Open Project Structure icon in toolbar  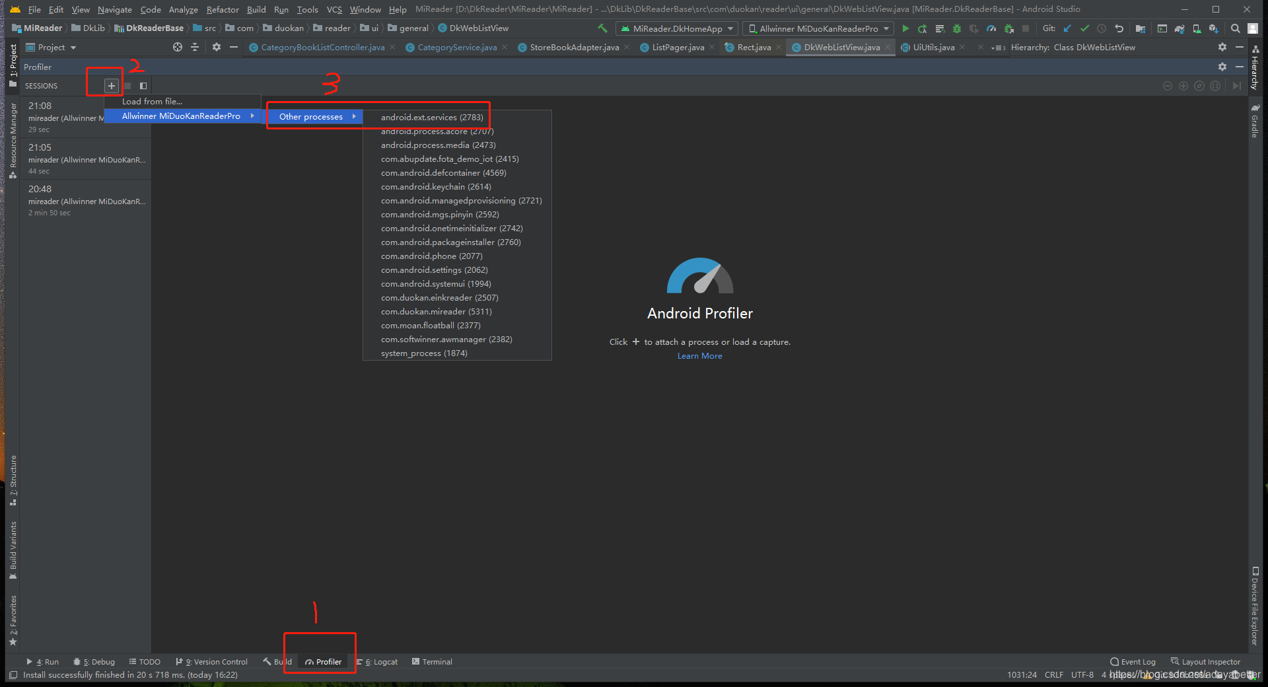click(x=1141, y=28)
